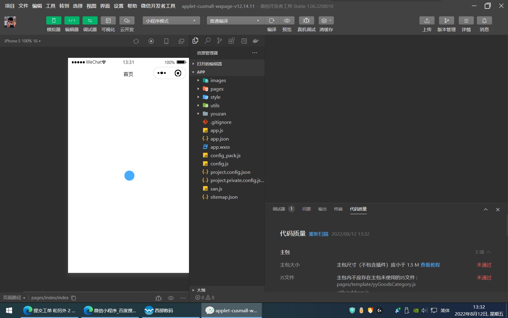Expand the pages folder in tree

click(217, 89)
